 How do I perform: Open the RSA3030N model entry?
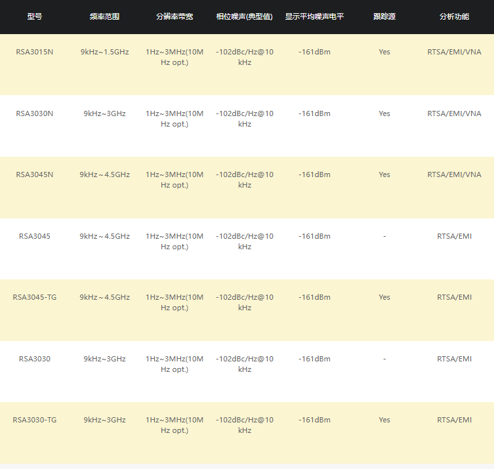point(35,113)
